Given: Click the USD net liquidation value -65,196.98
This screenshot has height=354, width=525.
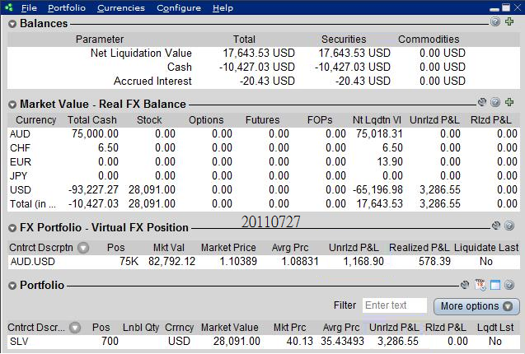Looking at the screenshot, I should point(377,189).
